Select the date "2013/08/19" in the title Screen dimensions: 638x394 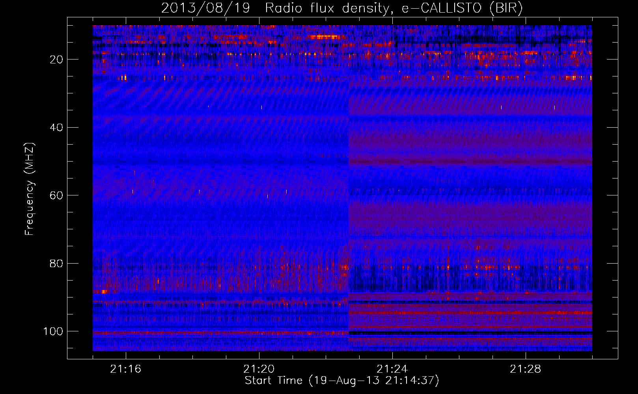click(205, 8)
